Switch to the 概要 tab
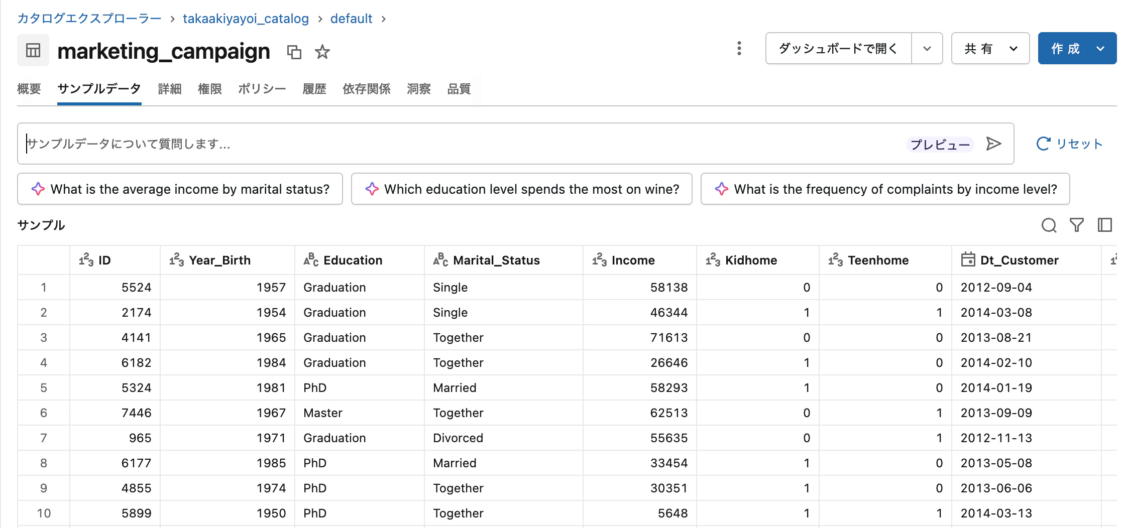Screen dimensions: 1123x528 29,89
